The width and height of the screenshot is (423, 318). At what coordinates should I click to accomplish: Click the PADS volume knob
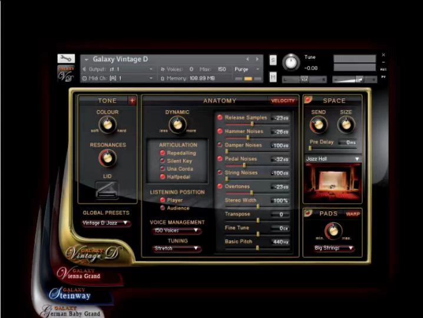(x=333, y=231)
